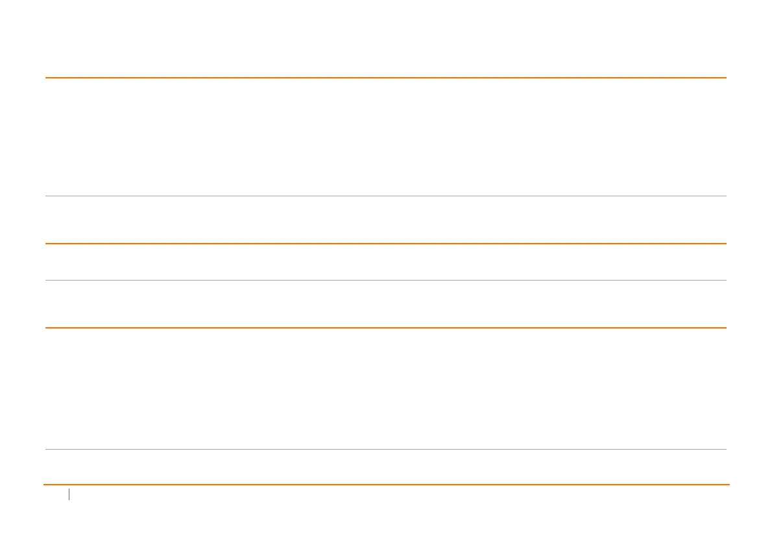Click the first thin gray divider line
This screenshot has height=541, width=772.
click(x=385, y=196)
